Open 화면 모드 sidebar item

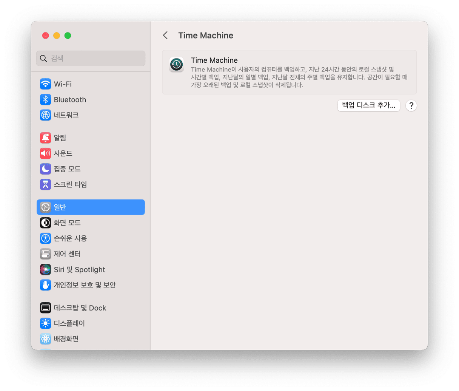pos(67,223)
